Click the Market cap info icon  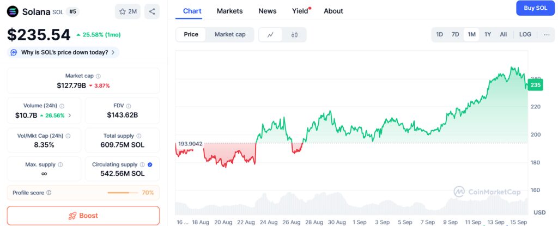[98, 76]
